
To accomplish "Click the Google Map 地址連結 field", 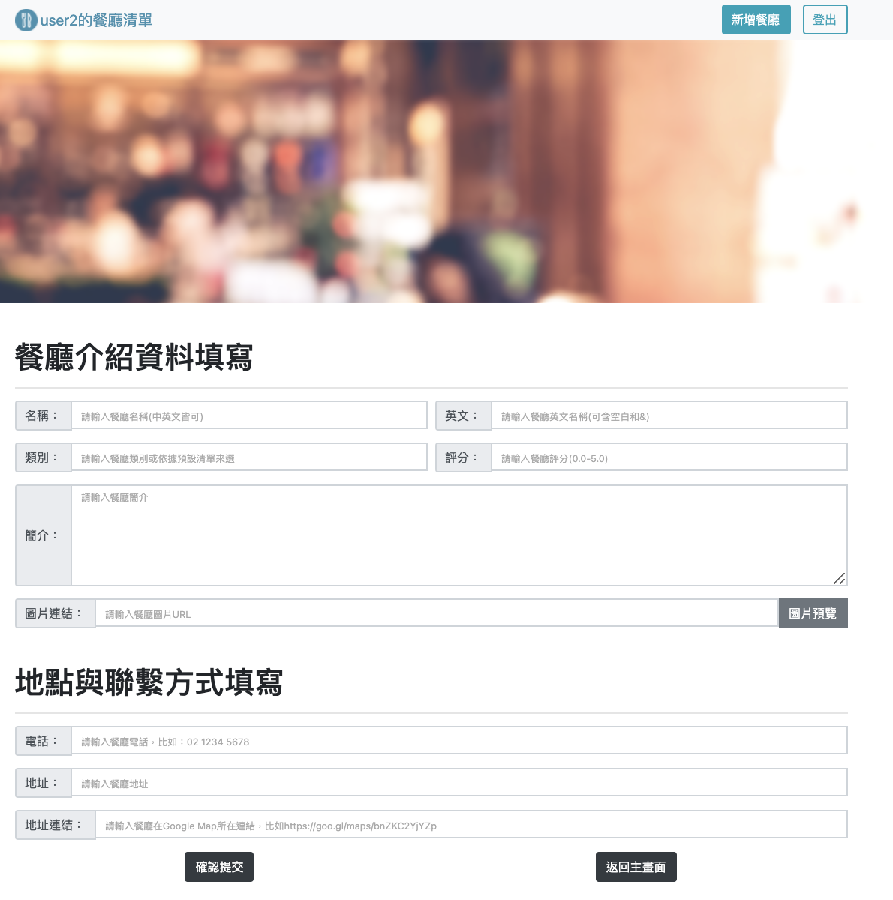I will point(471,824).
